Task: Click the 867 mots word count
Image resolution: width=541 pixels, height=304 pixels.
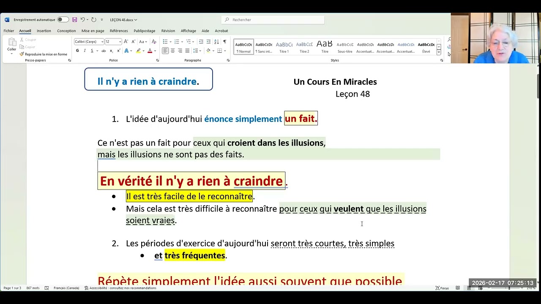Action: (x=33, y=288)
